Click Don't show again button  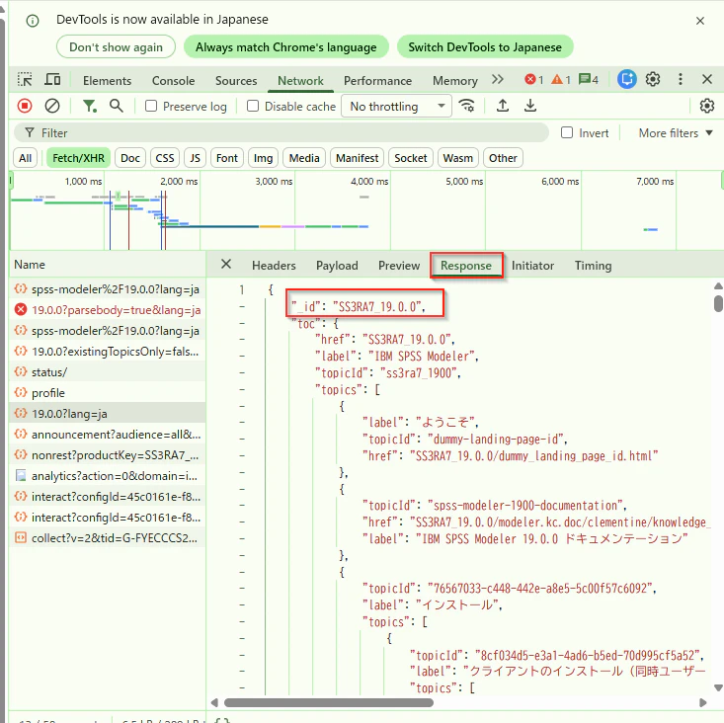click(116, 47)
